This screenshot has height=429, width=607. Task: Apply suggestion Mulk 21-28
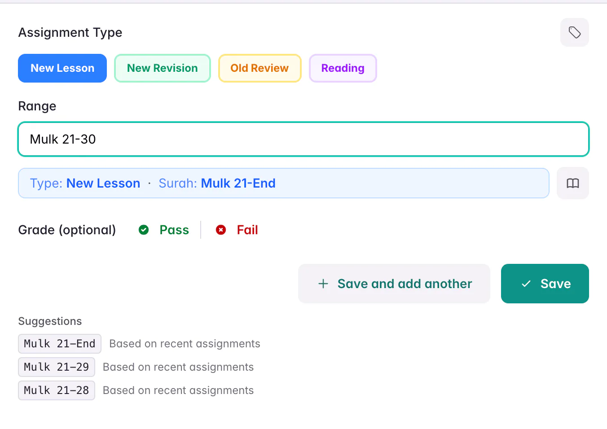tap(57, 390)
